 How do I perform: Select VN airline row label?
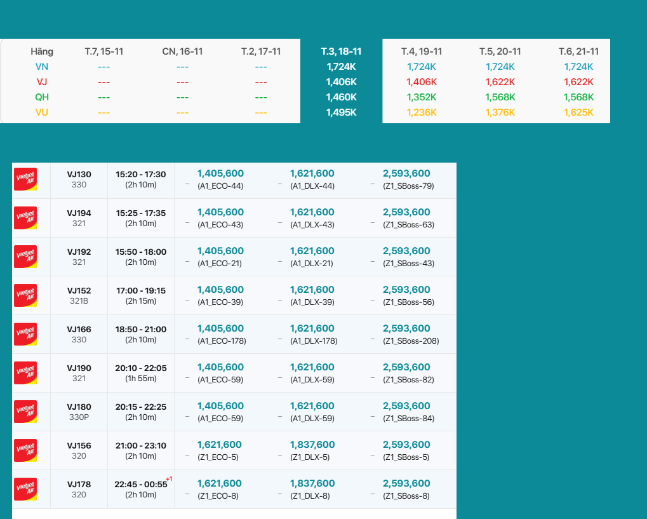(42, 67)
